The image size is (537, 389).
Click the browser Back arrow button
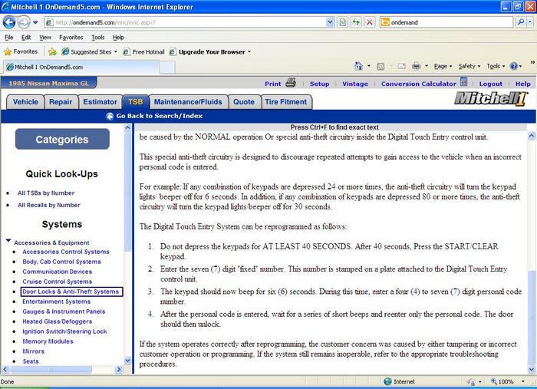pyautogui.click(x=9, y=22)
